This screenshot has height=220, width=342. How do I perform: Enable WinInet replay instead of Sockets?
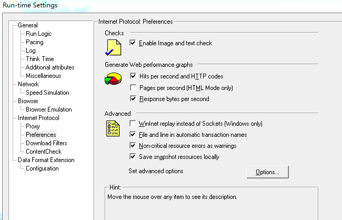pos(133,124)
